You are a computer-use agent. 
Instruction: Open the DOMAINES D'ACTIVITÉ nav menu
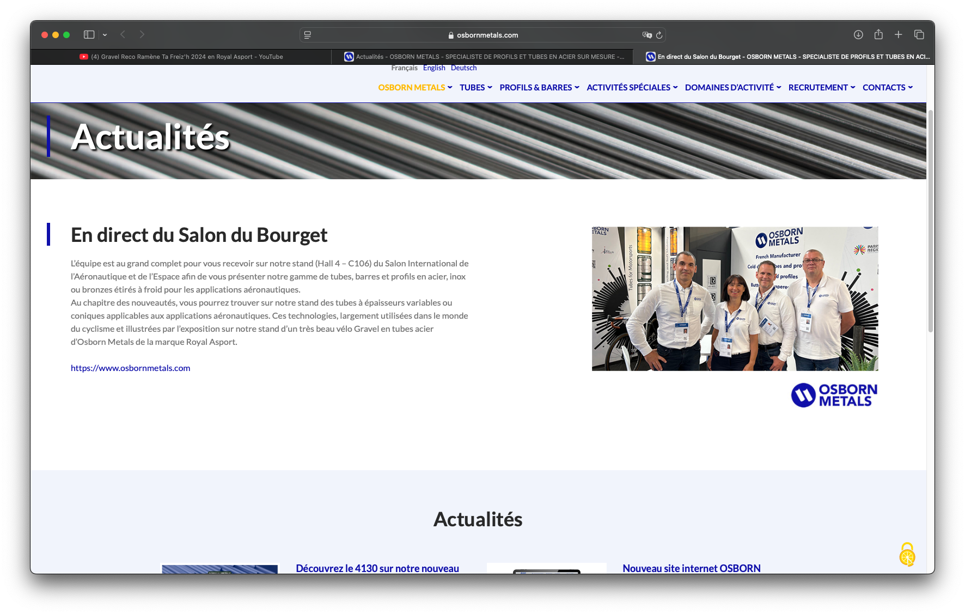(x=729, y=87)
